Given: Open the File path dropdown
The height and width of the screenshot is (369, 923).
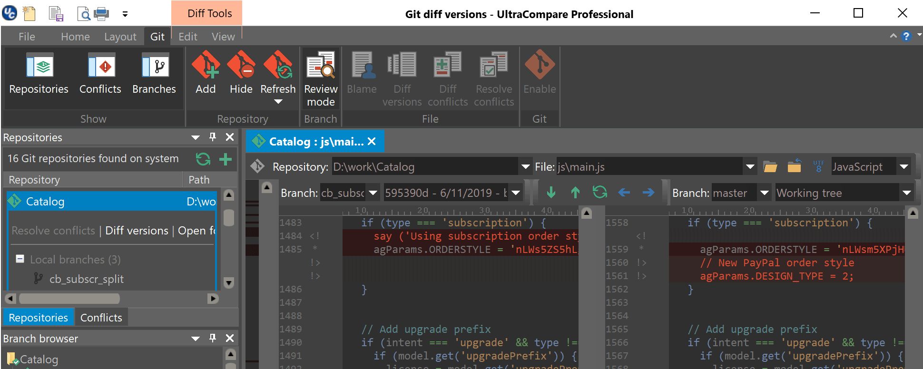Looking at the screenshot, I should (750, 167).
